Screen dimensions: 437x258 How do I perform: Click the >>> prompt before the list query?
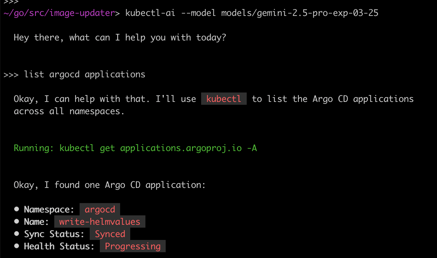11,74
